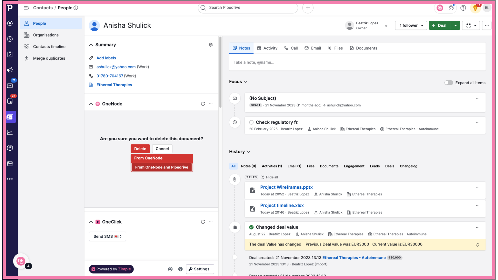Click the Send SMS button

tap(107, 236)
